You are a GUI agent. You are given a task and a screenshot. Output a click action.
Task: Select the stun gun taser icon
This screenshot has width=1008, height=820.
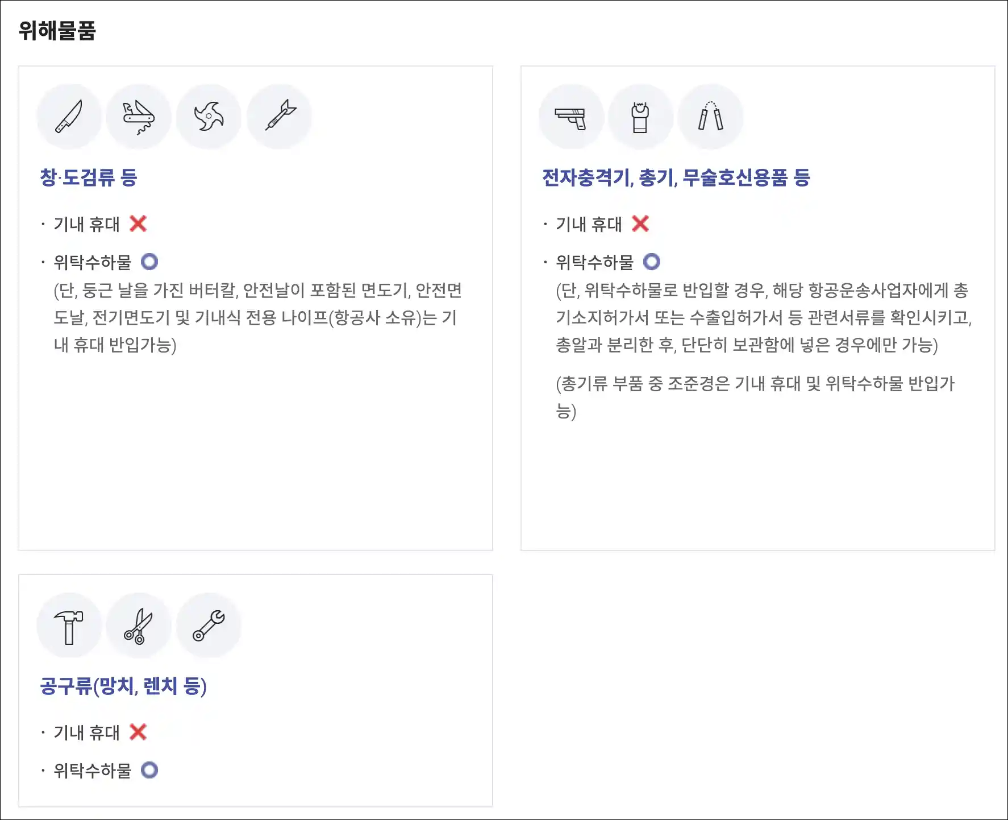(x=641, y=117)
